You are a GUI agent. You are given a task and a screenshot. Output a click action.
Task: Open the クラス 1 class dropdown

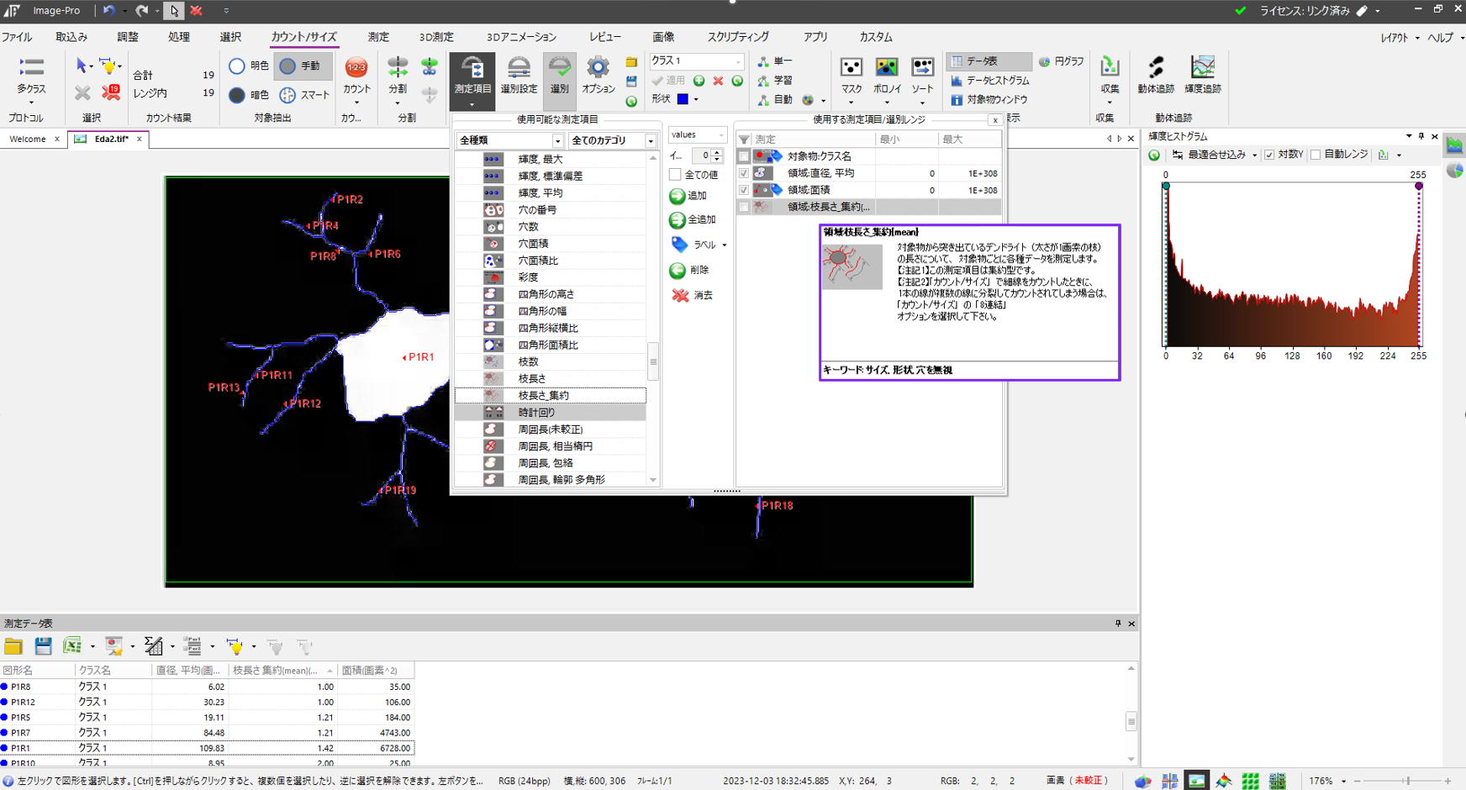coord(738,61)
